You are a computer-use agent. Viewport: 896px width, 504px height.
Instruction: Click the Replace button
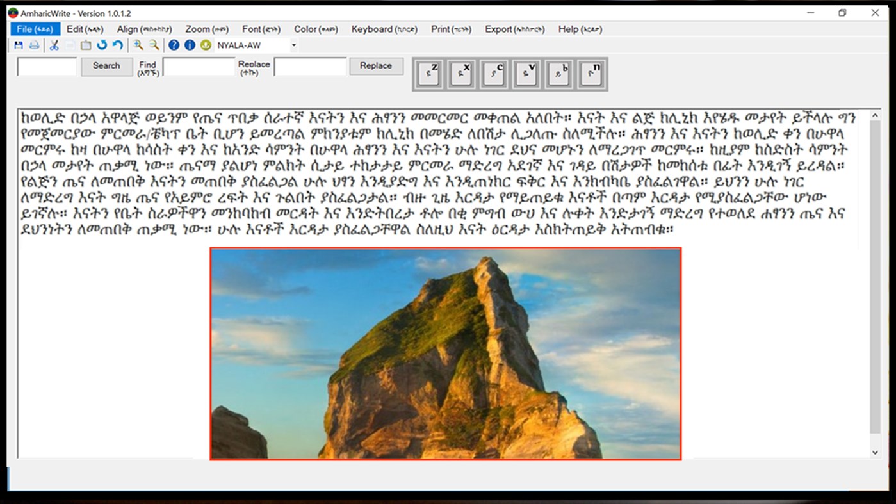coord(376,65)
